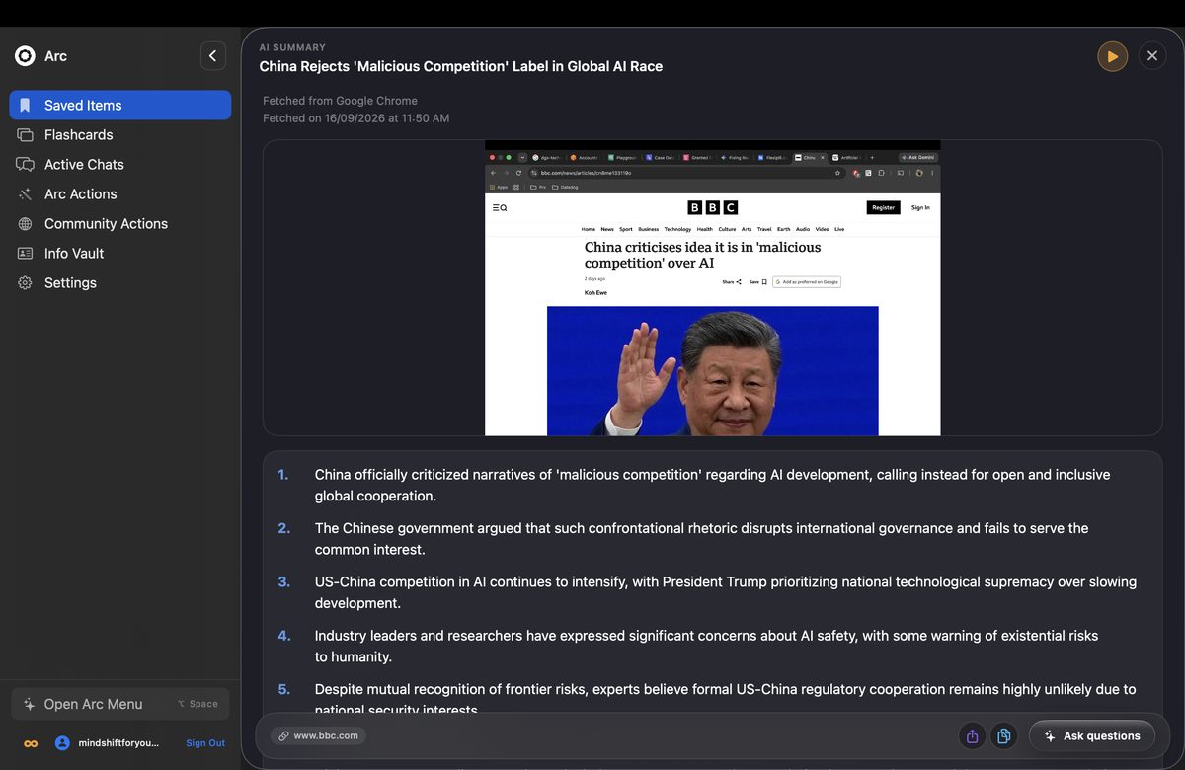Open Settings from the sidebar
Screen dimensions: 1185x770
[x=120, y=283]
